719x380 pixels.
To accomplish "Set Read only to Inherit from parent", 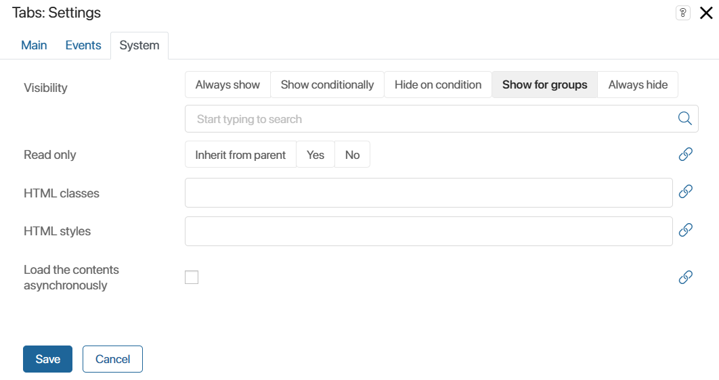I will 240,155.
